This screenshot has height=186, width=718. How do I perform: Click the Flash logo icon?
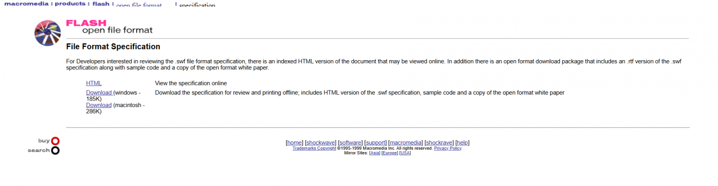click(47, 34)
